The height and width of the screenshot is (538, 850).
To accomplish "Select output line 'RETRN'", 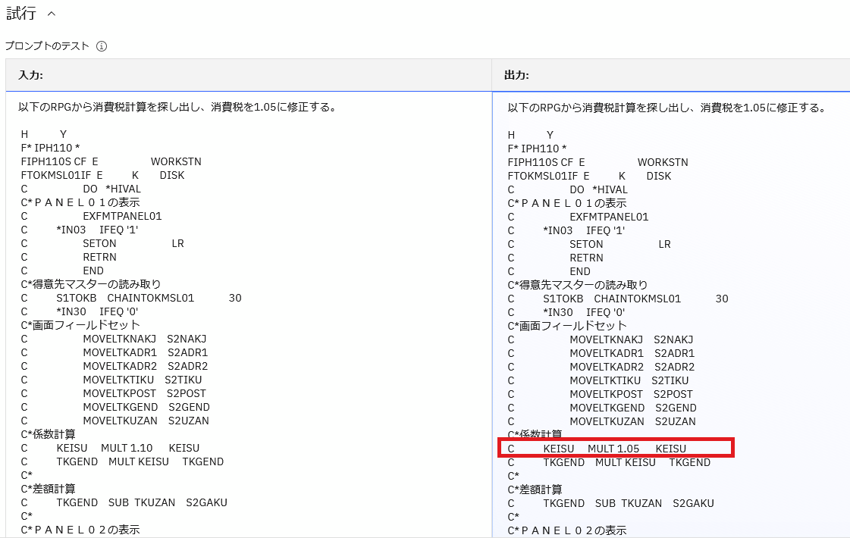I will click(x=555, y=258).
